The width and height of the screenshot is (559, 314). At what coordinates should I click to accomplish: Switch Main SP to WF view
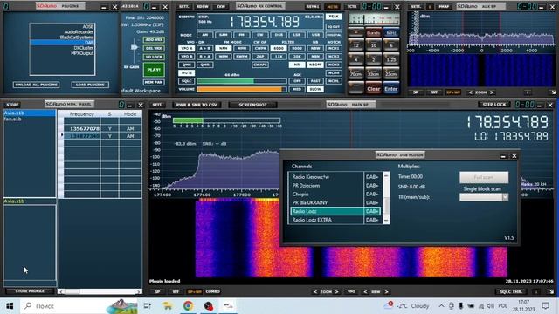tap(176, 291)
